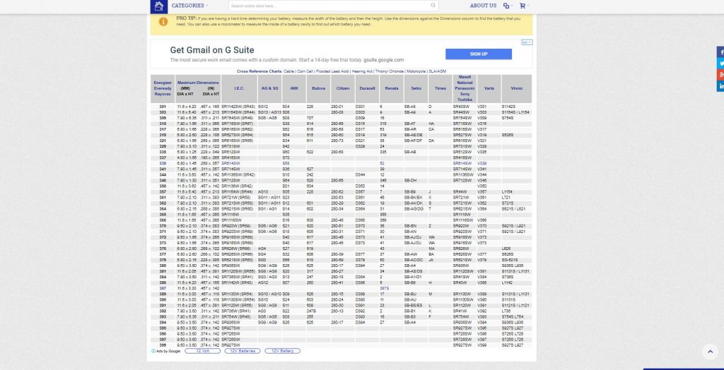This screenshot has width=724, height=370.
Task: Click the Ad choices badge on banner
Action: click(x=526, y=42)
